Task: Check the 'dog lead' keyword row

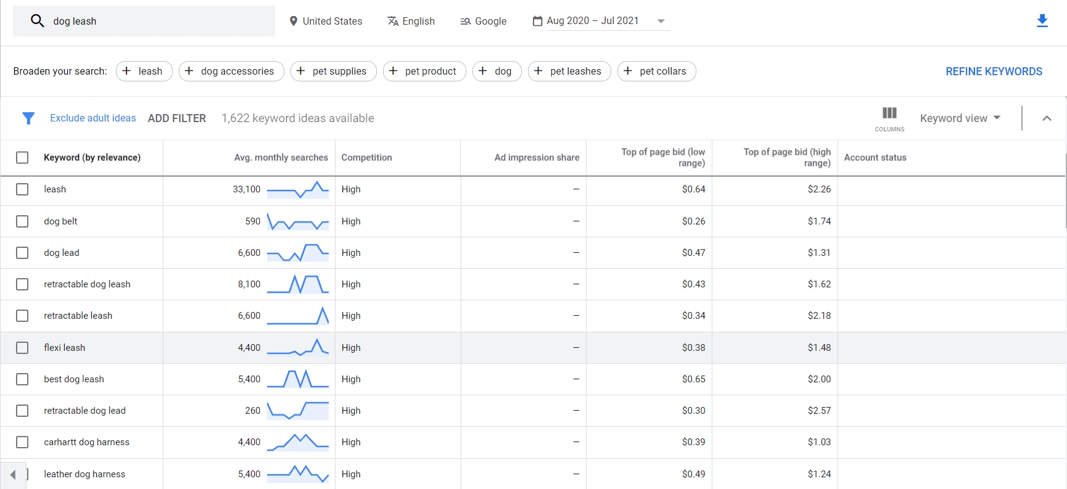Action: [x=22, y=253]
